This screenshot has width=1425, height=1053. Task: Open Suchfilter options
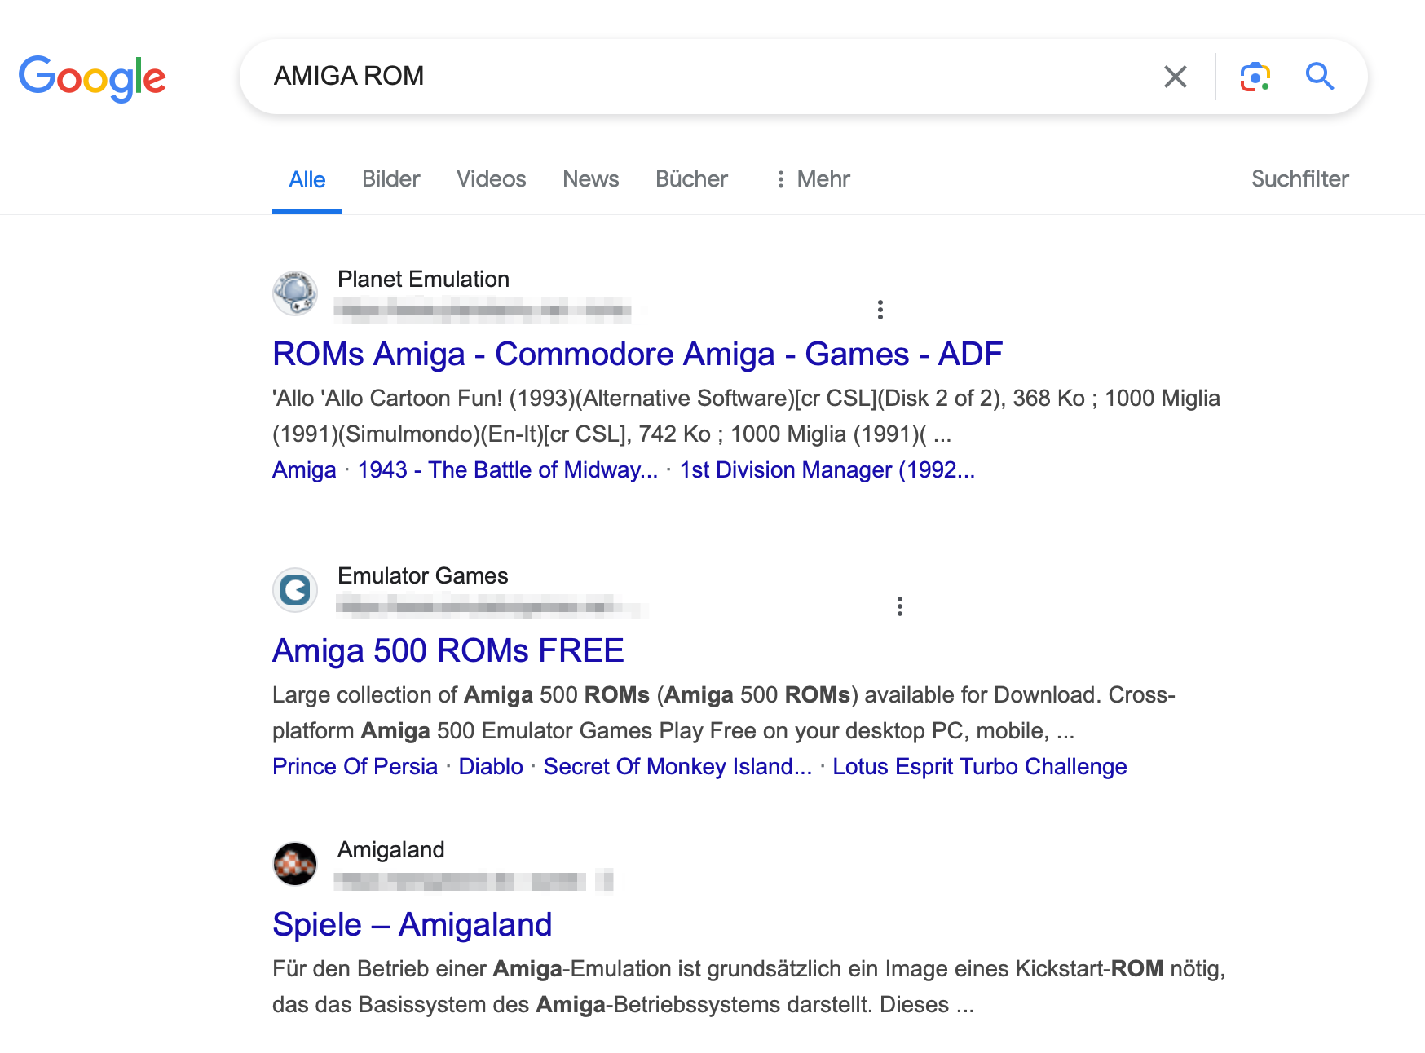tap(1299, 179)
